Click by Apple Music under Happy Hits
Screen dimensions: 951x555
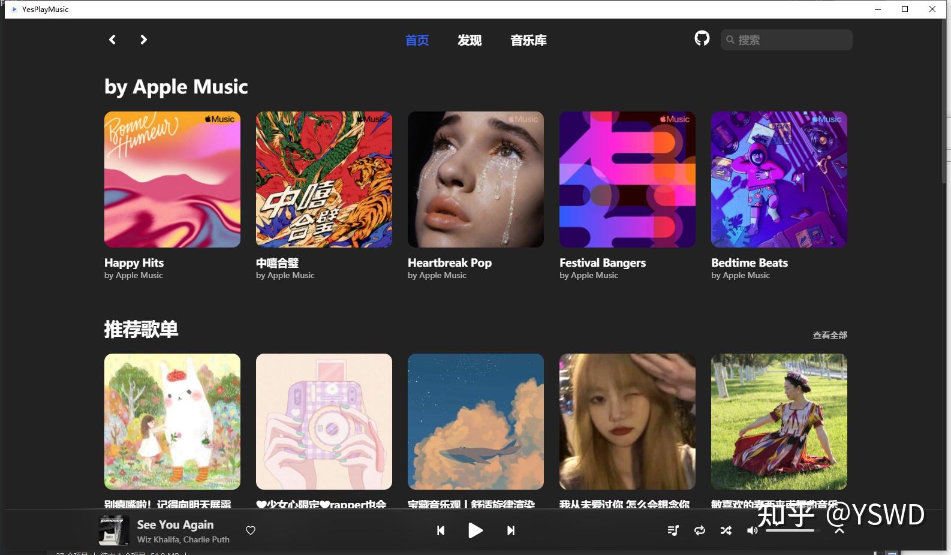click(x=134, y=276)
